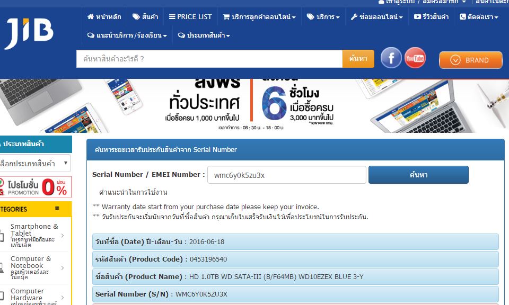This screenshot has height=305, width=509.
Task: Click the 0% PROMOTION banner
Action: point(35,187)
